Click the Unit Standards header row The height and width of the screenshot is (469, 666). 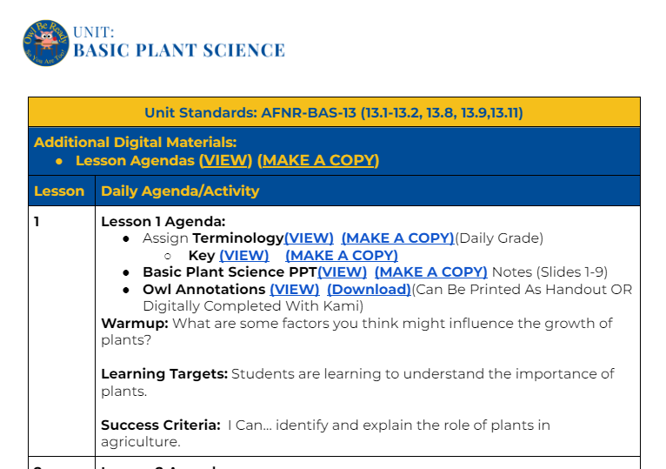pyautogui.click(x=334, y=113)
